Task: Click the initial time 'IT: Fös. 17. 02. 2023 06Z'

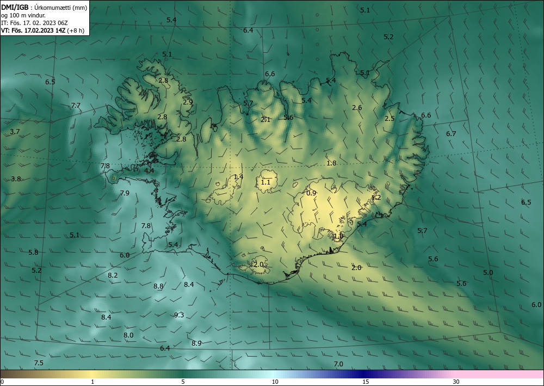Action: click(34, 23)
